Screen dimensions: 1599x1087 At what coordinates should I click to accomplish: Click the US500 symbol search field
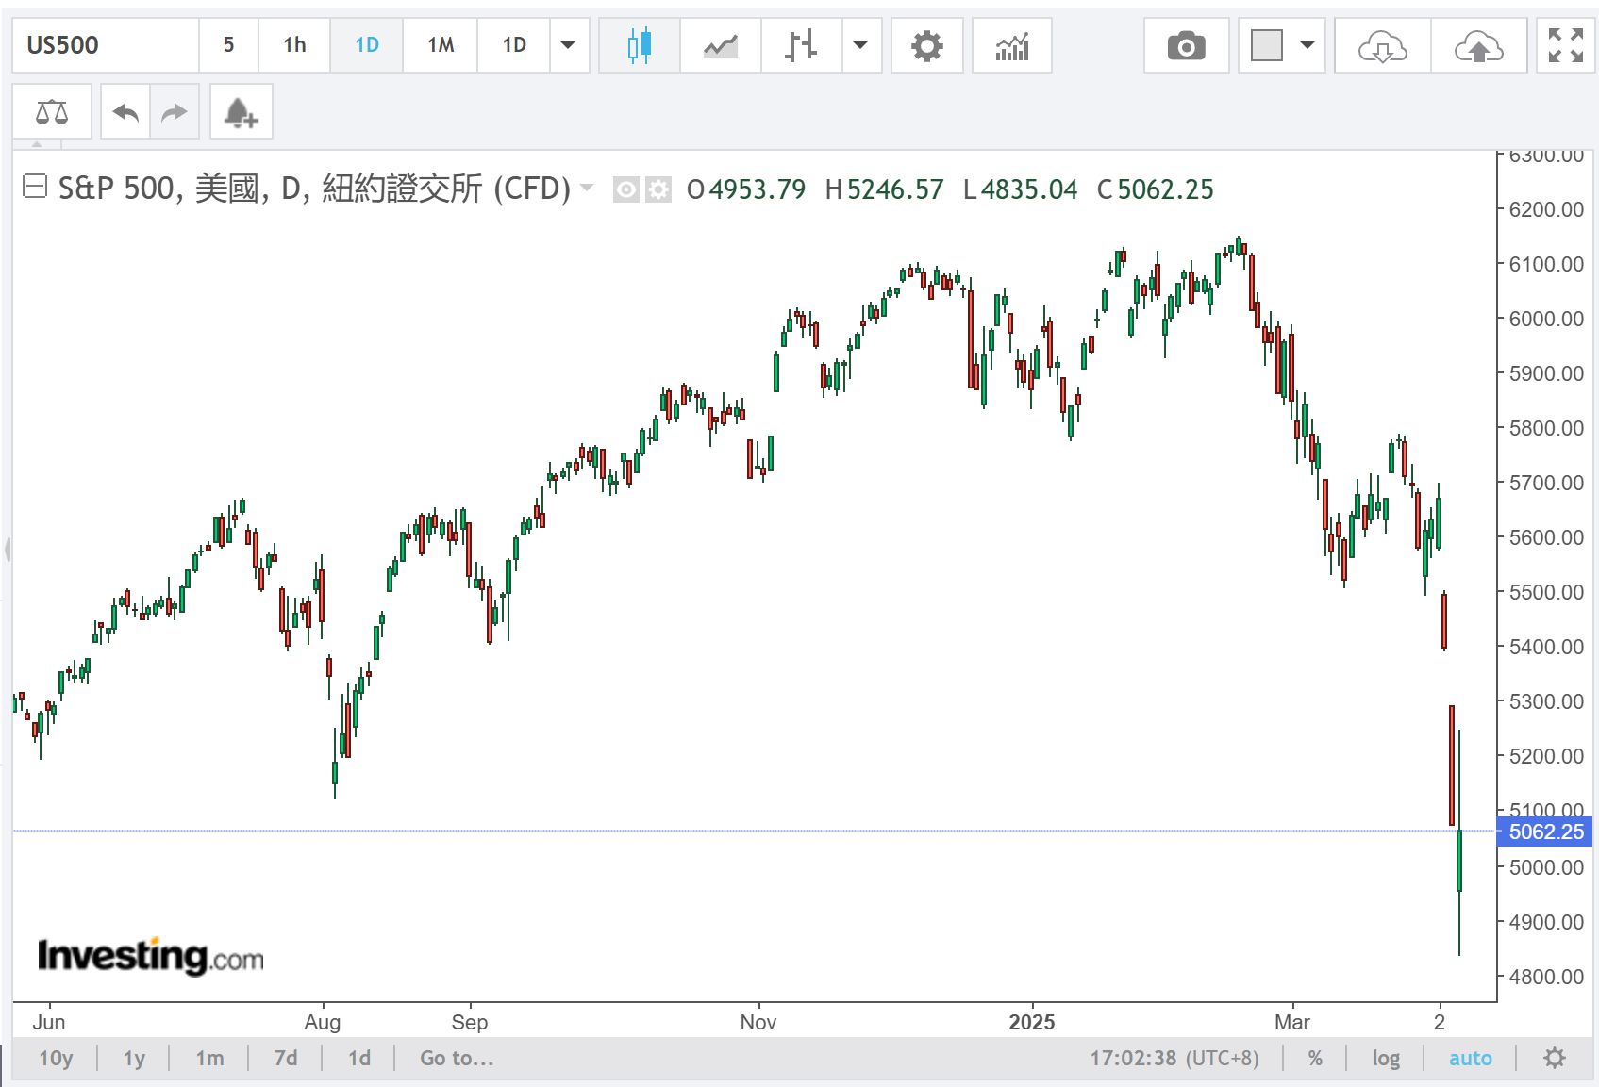click(x=106, y=45)
